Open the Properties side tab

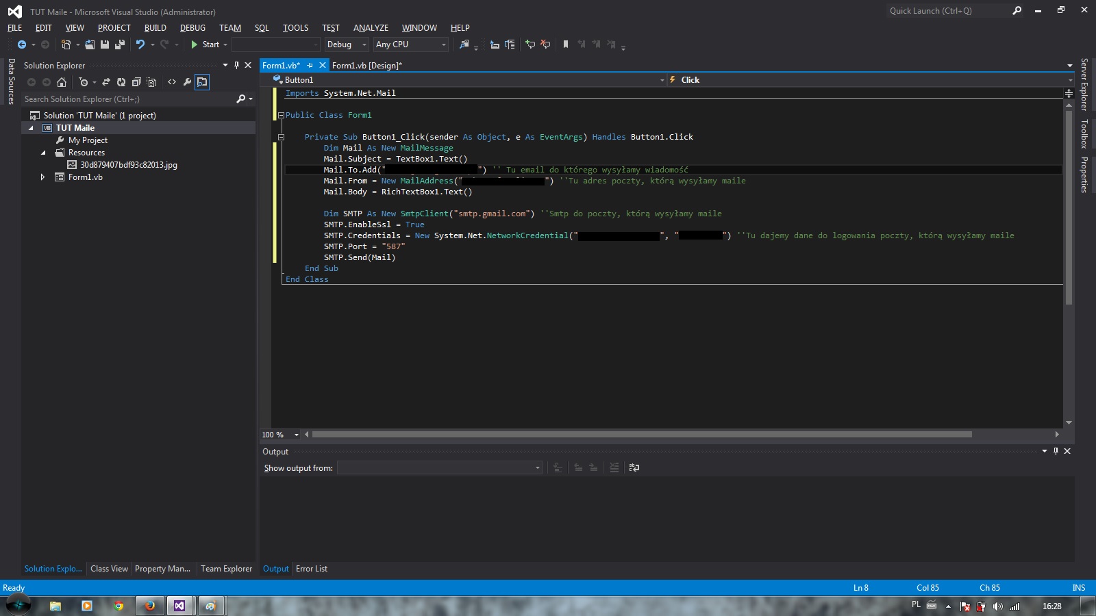[x=1084, y=175]
